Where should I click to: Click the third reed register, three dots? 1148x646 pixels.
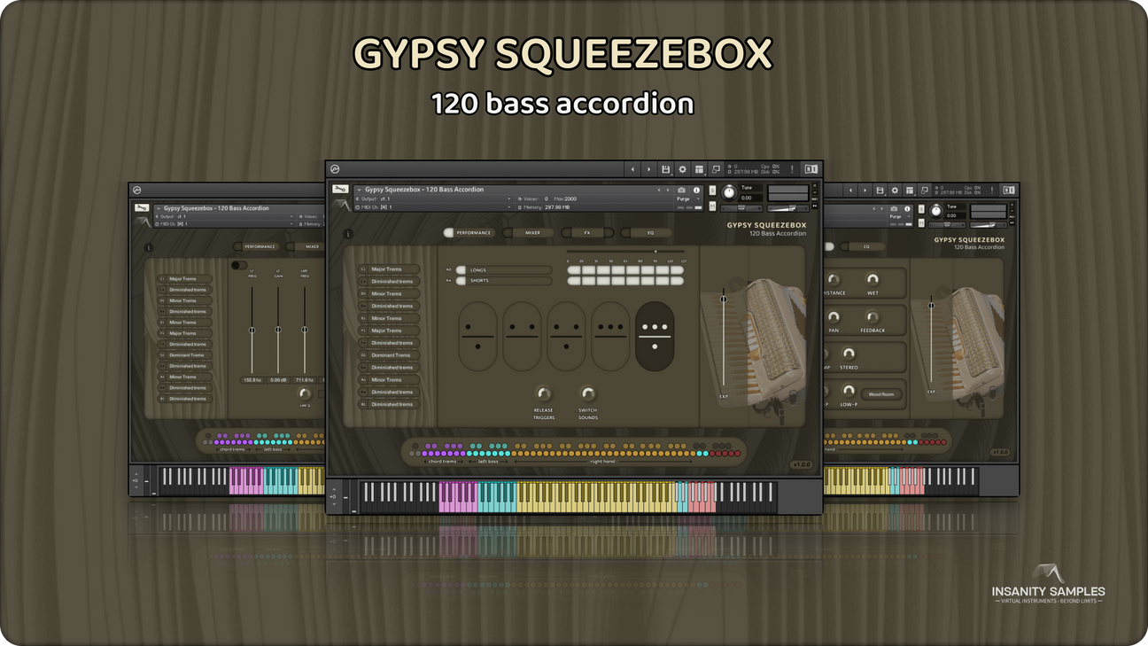[566, 336]
